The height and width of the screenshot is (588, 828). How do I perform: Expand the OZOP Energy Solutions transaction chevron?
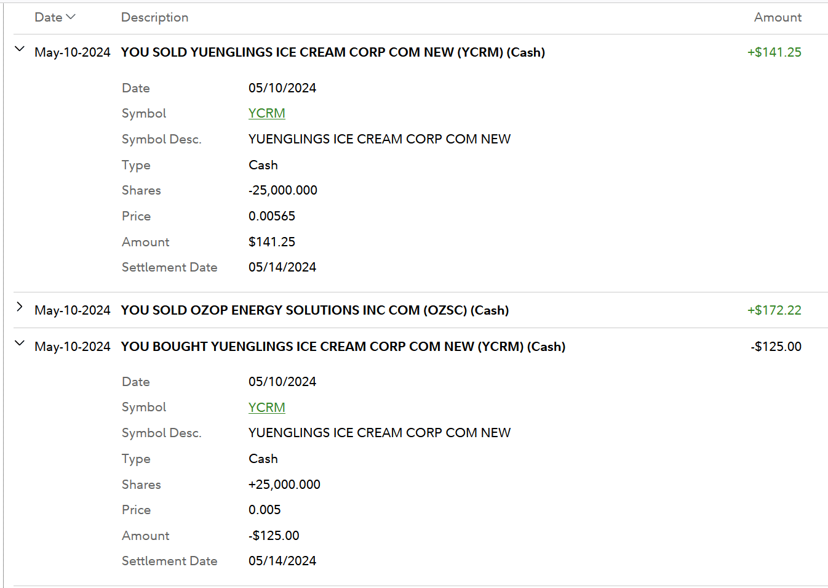tap(20, 307)
